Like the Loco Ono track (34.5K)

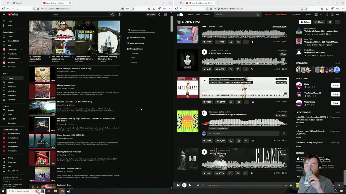point(207,141)
